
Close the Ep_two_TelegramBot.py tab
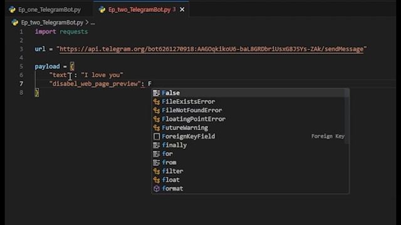coord(182,10)
